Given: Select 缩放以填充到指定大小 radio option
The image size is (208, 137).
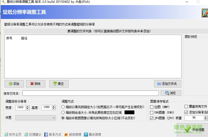Looking at the screenshot, I should 63,107.
